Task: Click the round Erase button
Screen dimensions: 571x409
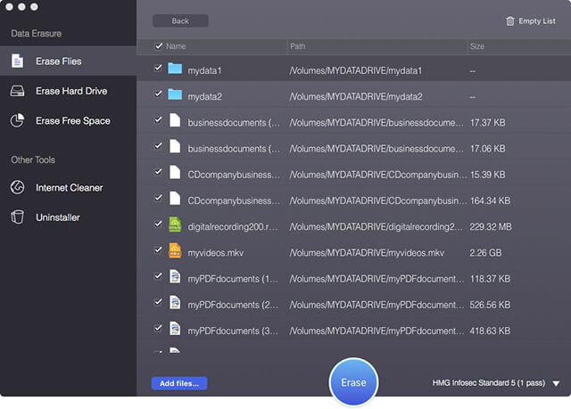Action: point(353,382)
